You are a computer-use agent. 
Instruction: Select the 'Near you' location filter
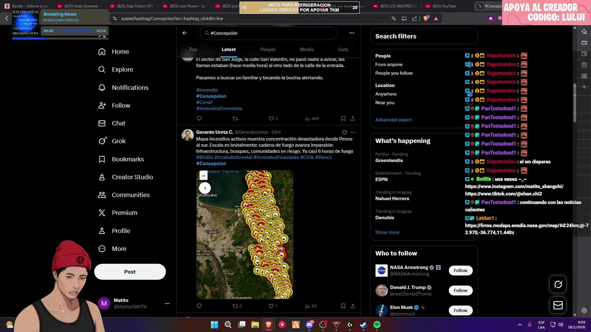point(385,103)
